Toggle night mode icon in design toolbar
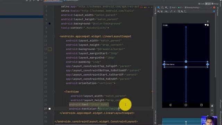The width and height of the screenshot is (222, 125). coord(166,8)
